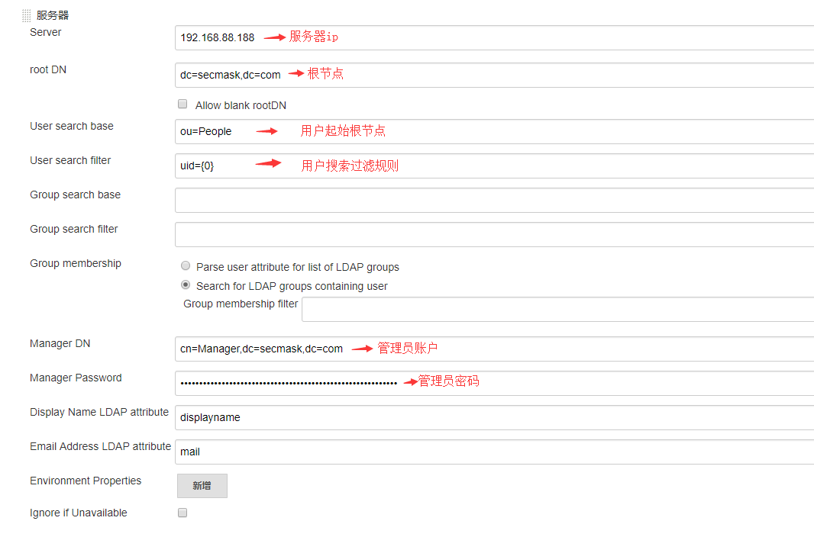Enable the Allow blank rootDN checkbox

183,103
